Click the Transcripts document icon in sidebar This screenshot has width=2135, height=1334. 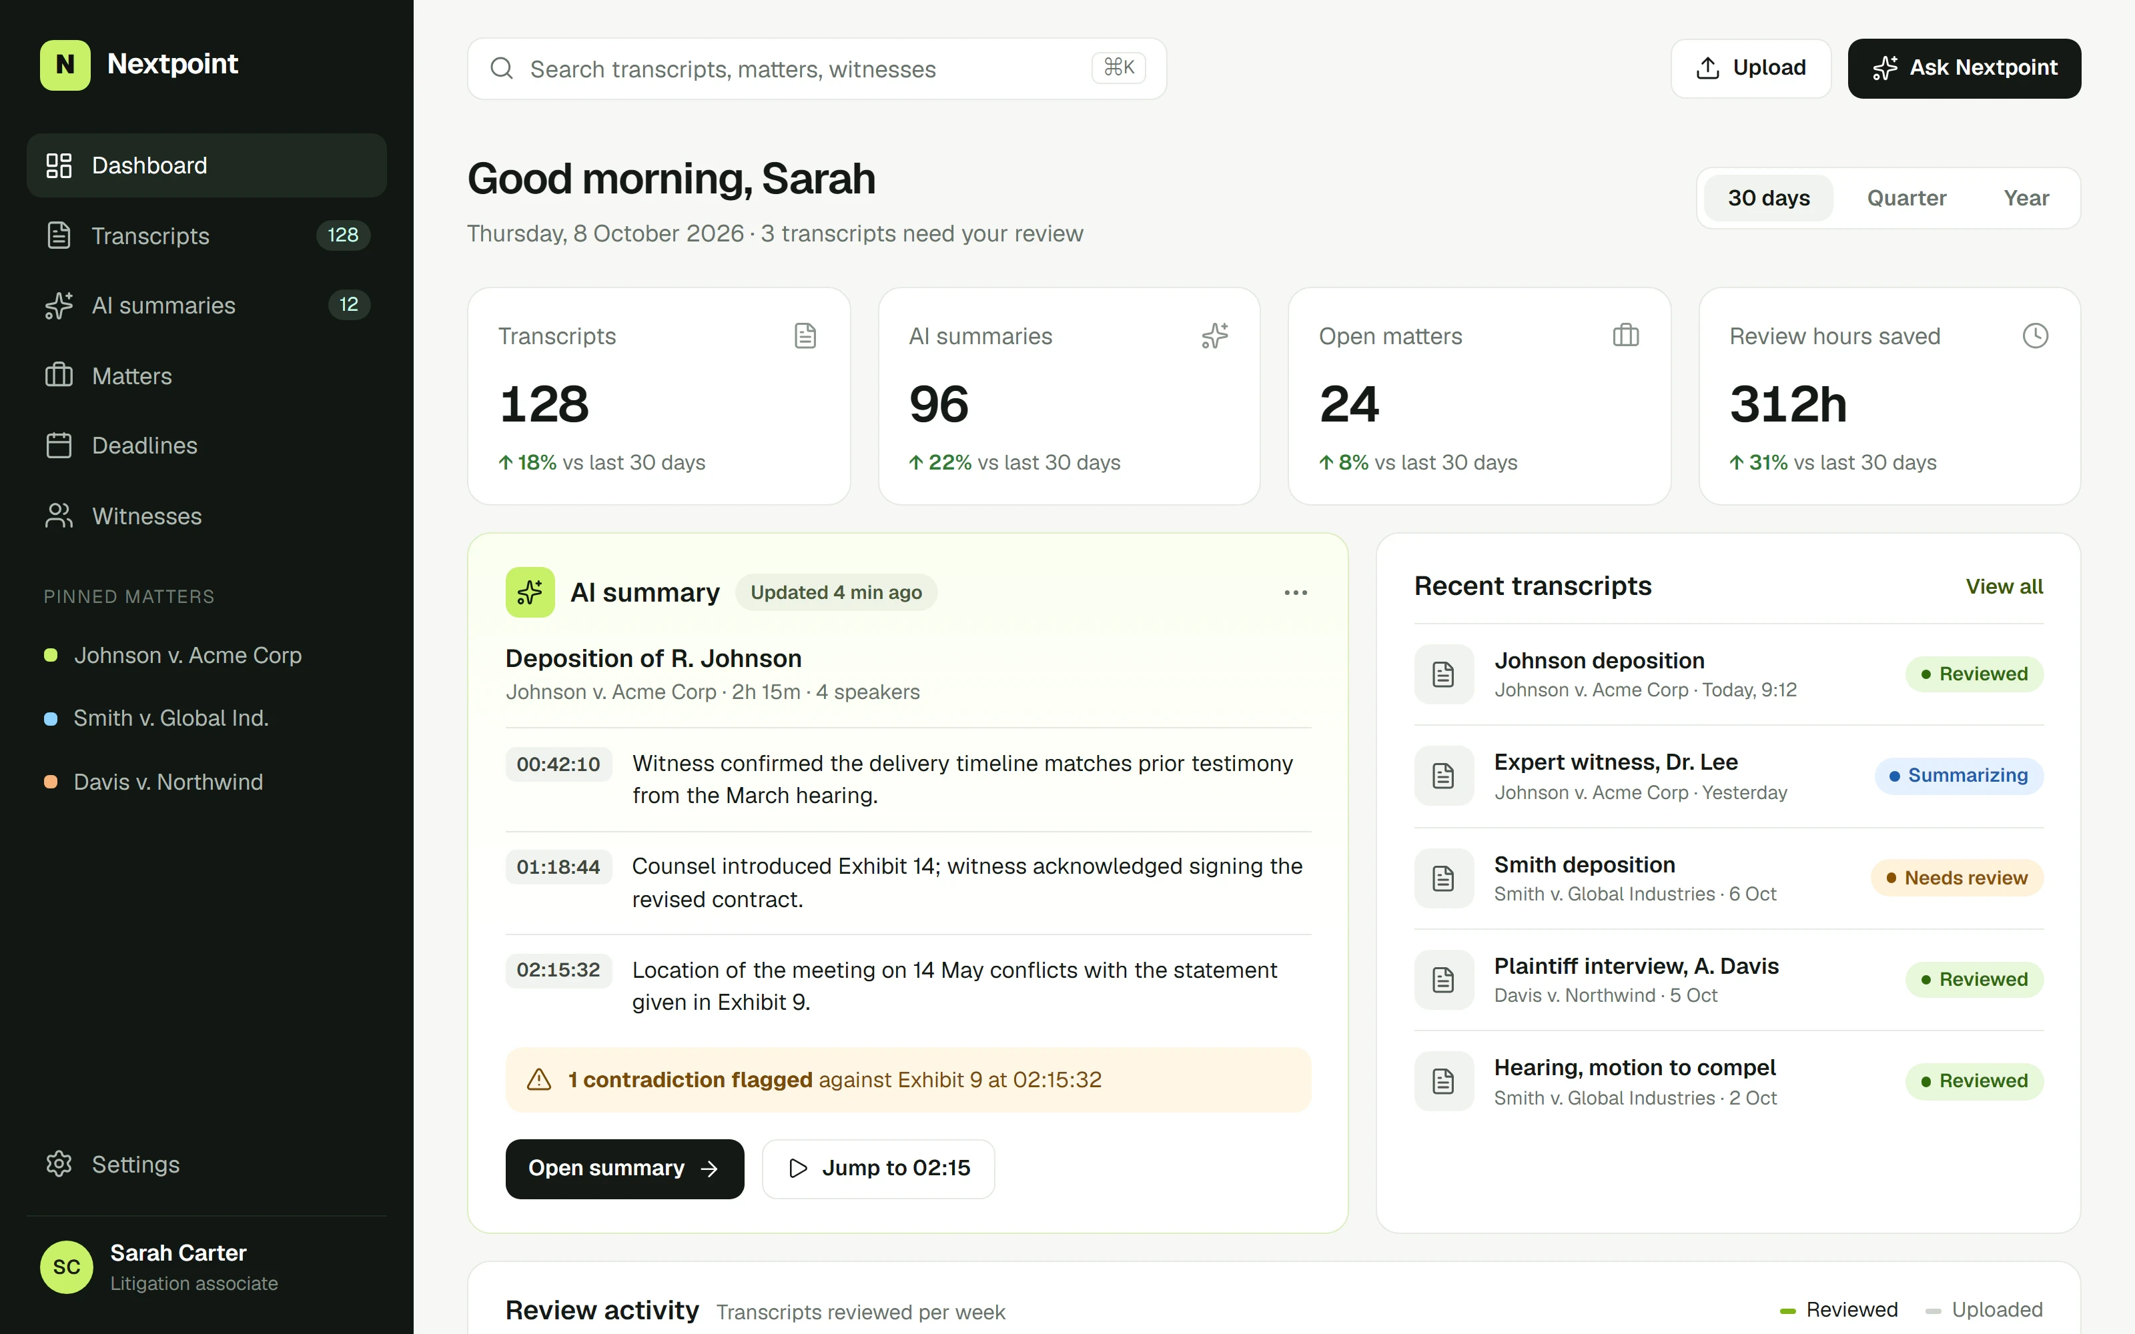tap(58, 235)
